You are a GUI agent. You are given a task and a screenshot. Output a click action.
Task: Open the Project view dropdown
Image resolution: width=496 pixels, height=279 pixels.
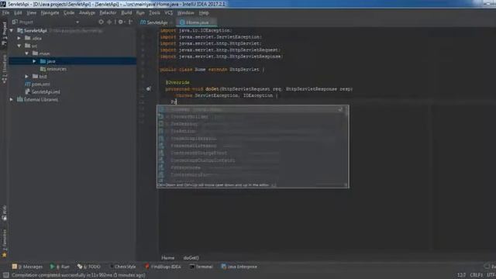pos(77,22)
